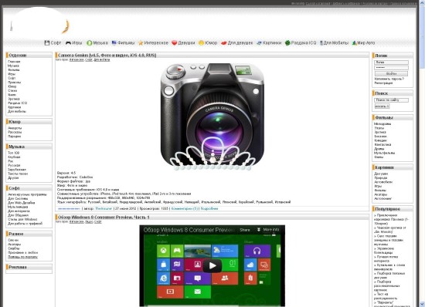Open the Регистрация link

click(x=383, y=83)
